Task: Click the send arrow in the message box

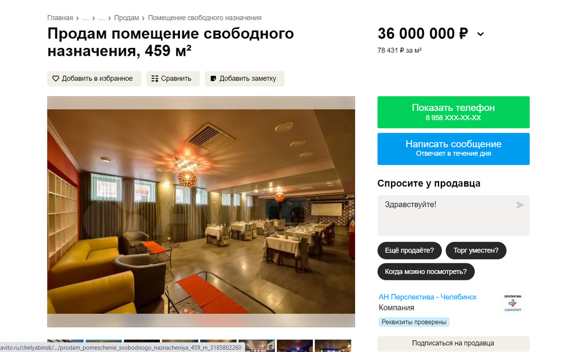Action: coord(520,205)
